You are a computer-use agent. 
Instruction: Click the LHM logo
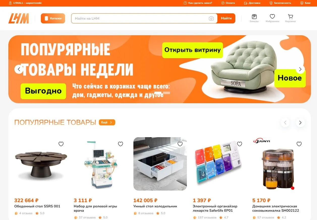(x=19, y=18)
